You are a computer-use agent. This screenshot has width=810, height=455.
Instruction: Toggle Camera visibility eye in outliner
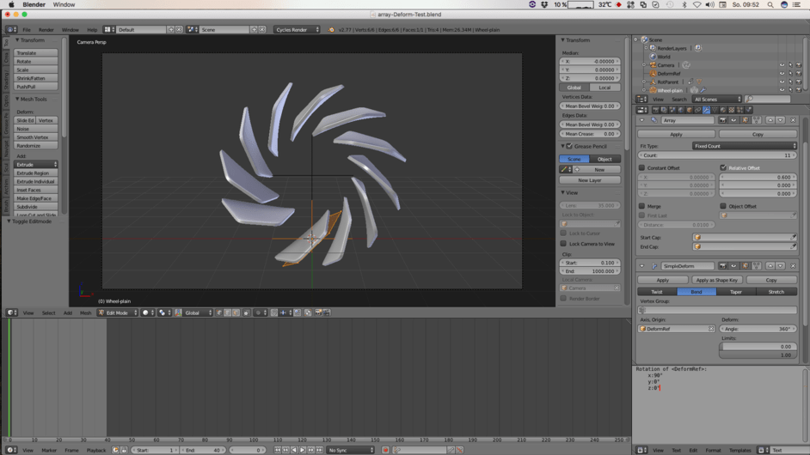782,65
